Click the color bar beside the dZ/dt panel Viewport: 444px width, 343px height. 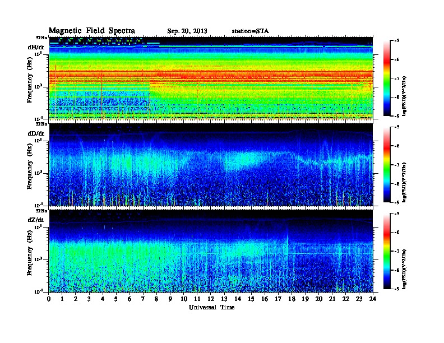(x=387, y=251)
